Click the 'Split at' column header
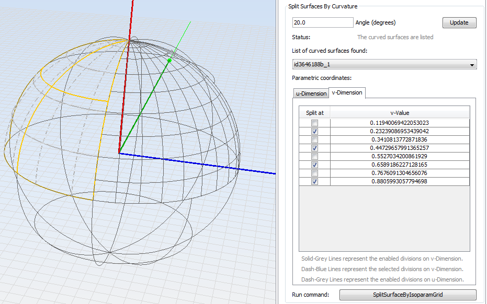487x304 pixels. click(314, 113)
